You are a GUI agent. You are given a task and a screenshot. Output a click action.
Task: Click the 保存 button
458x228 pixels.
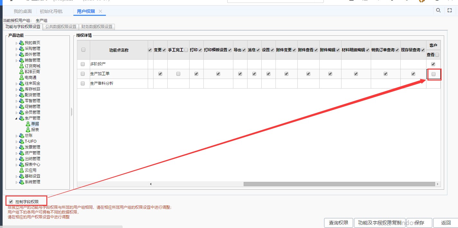419,223
